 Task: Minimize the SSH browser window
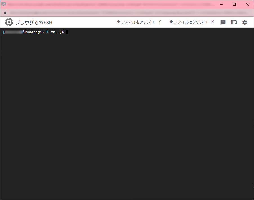pyautogui.click(x=221, y=5)
